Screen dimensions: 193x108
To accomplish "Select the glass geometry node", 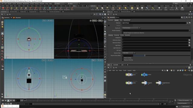I will point(129,75).
